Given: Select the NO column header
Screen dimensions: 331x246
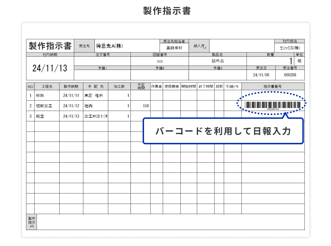Looking at the screenshot, I should pyautogui.click(x=30, y=86).
